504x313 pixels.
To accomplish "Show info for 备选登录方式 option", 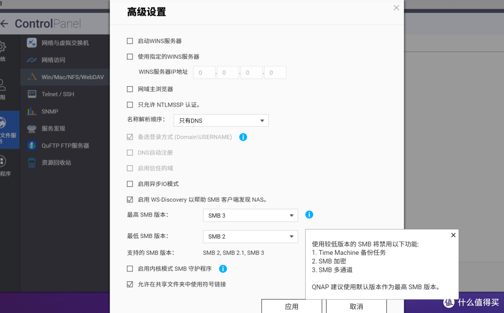I will [x=243, y=137].
